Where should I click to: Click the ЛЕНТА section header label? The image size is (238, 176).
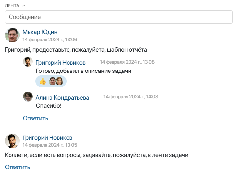(12, 6)
